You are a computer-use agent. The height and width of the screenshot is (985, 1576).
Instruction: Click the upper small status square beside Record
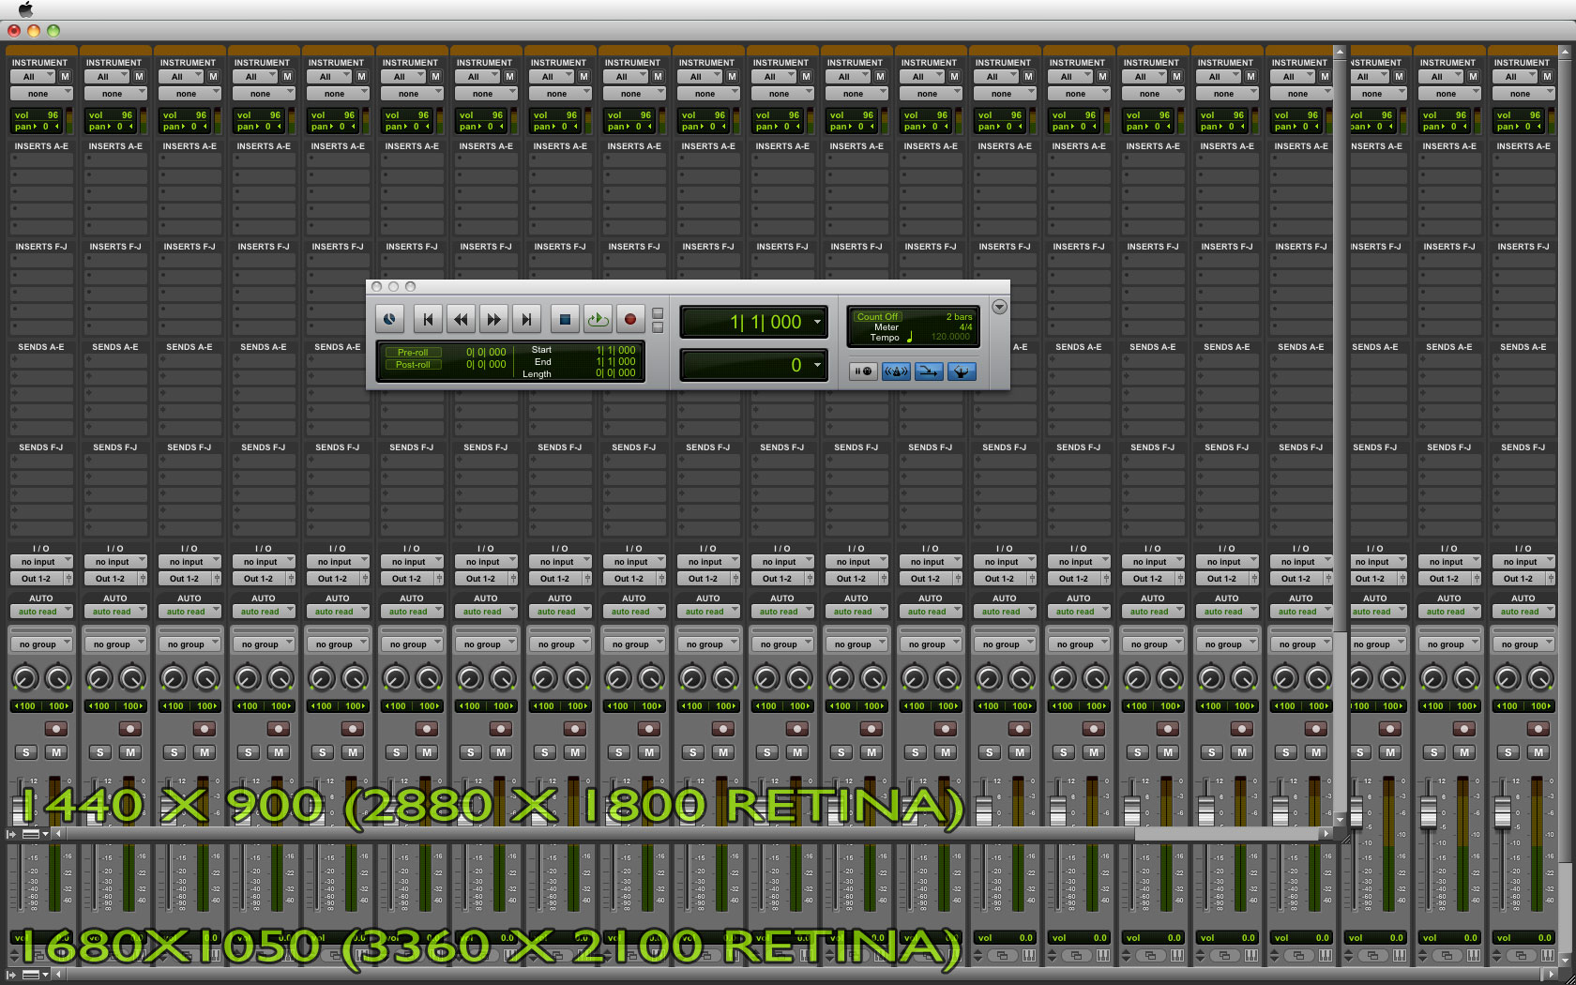click(x=658, y=313)
